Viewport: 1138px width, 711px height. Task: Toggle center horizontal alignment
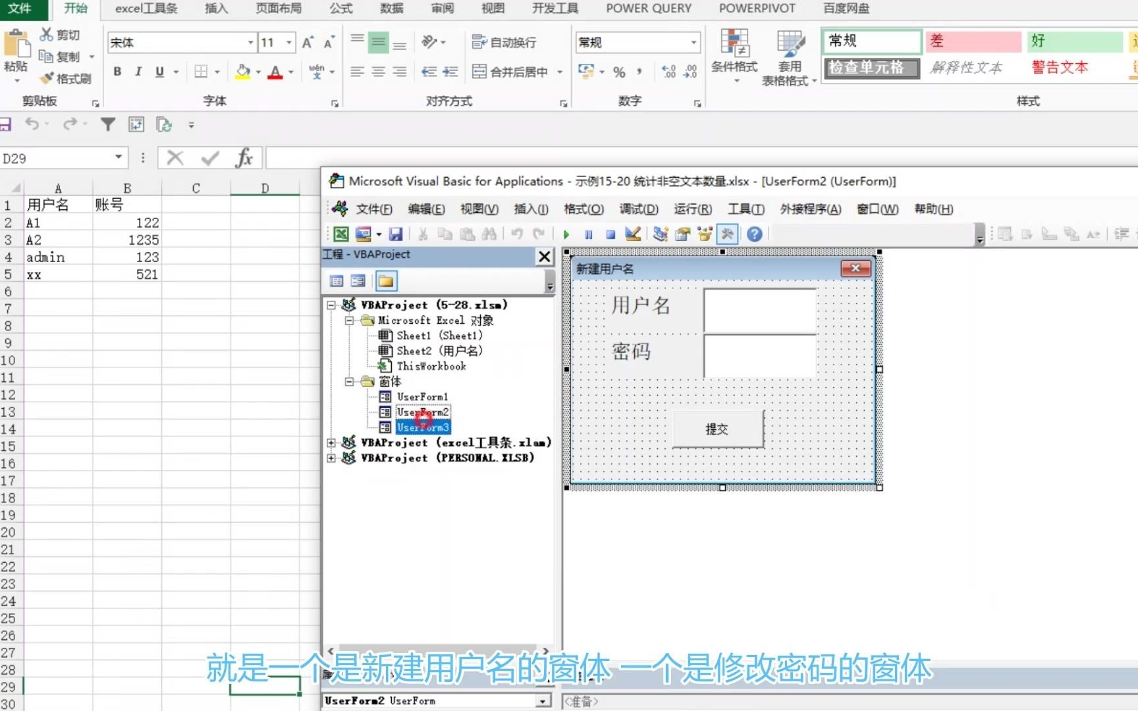click(x=378, y=71)
